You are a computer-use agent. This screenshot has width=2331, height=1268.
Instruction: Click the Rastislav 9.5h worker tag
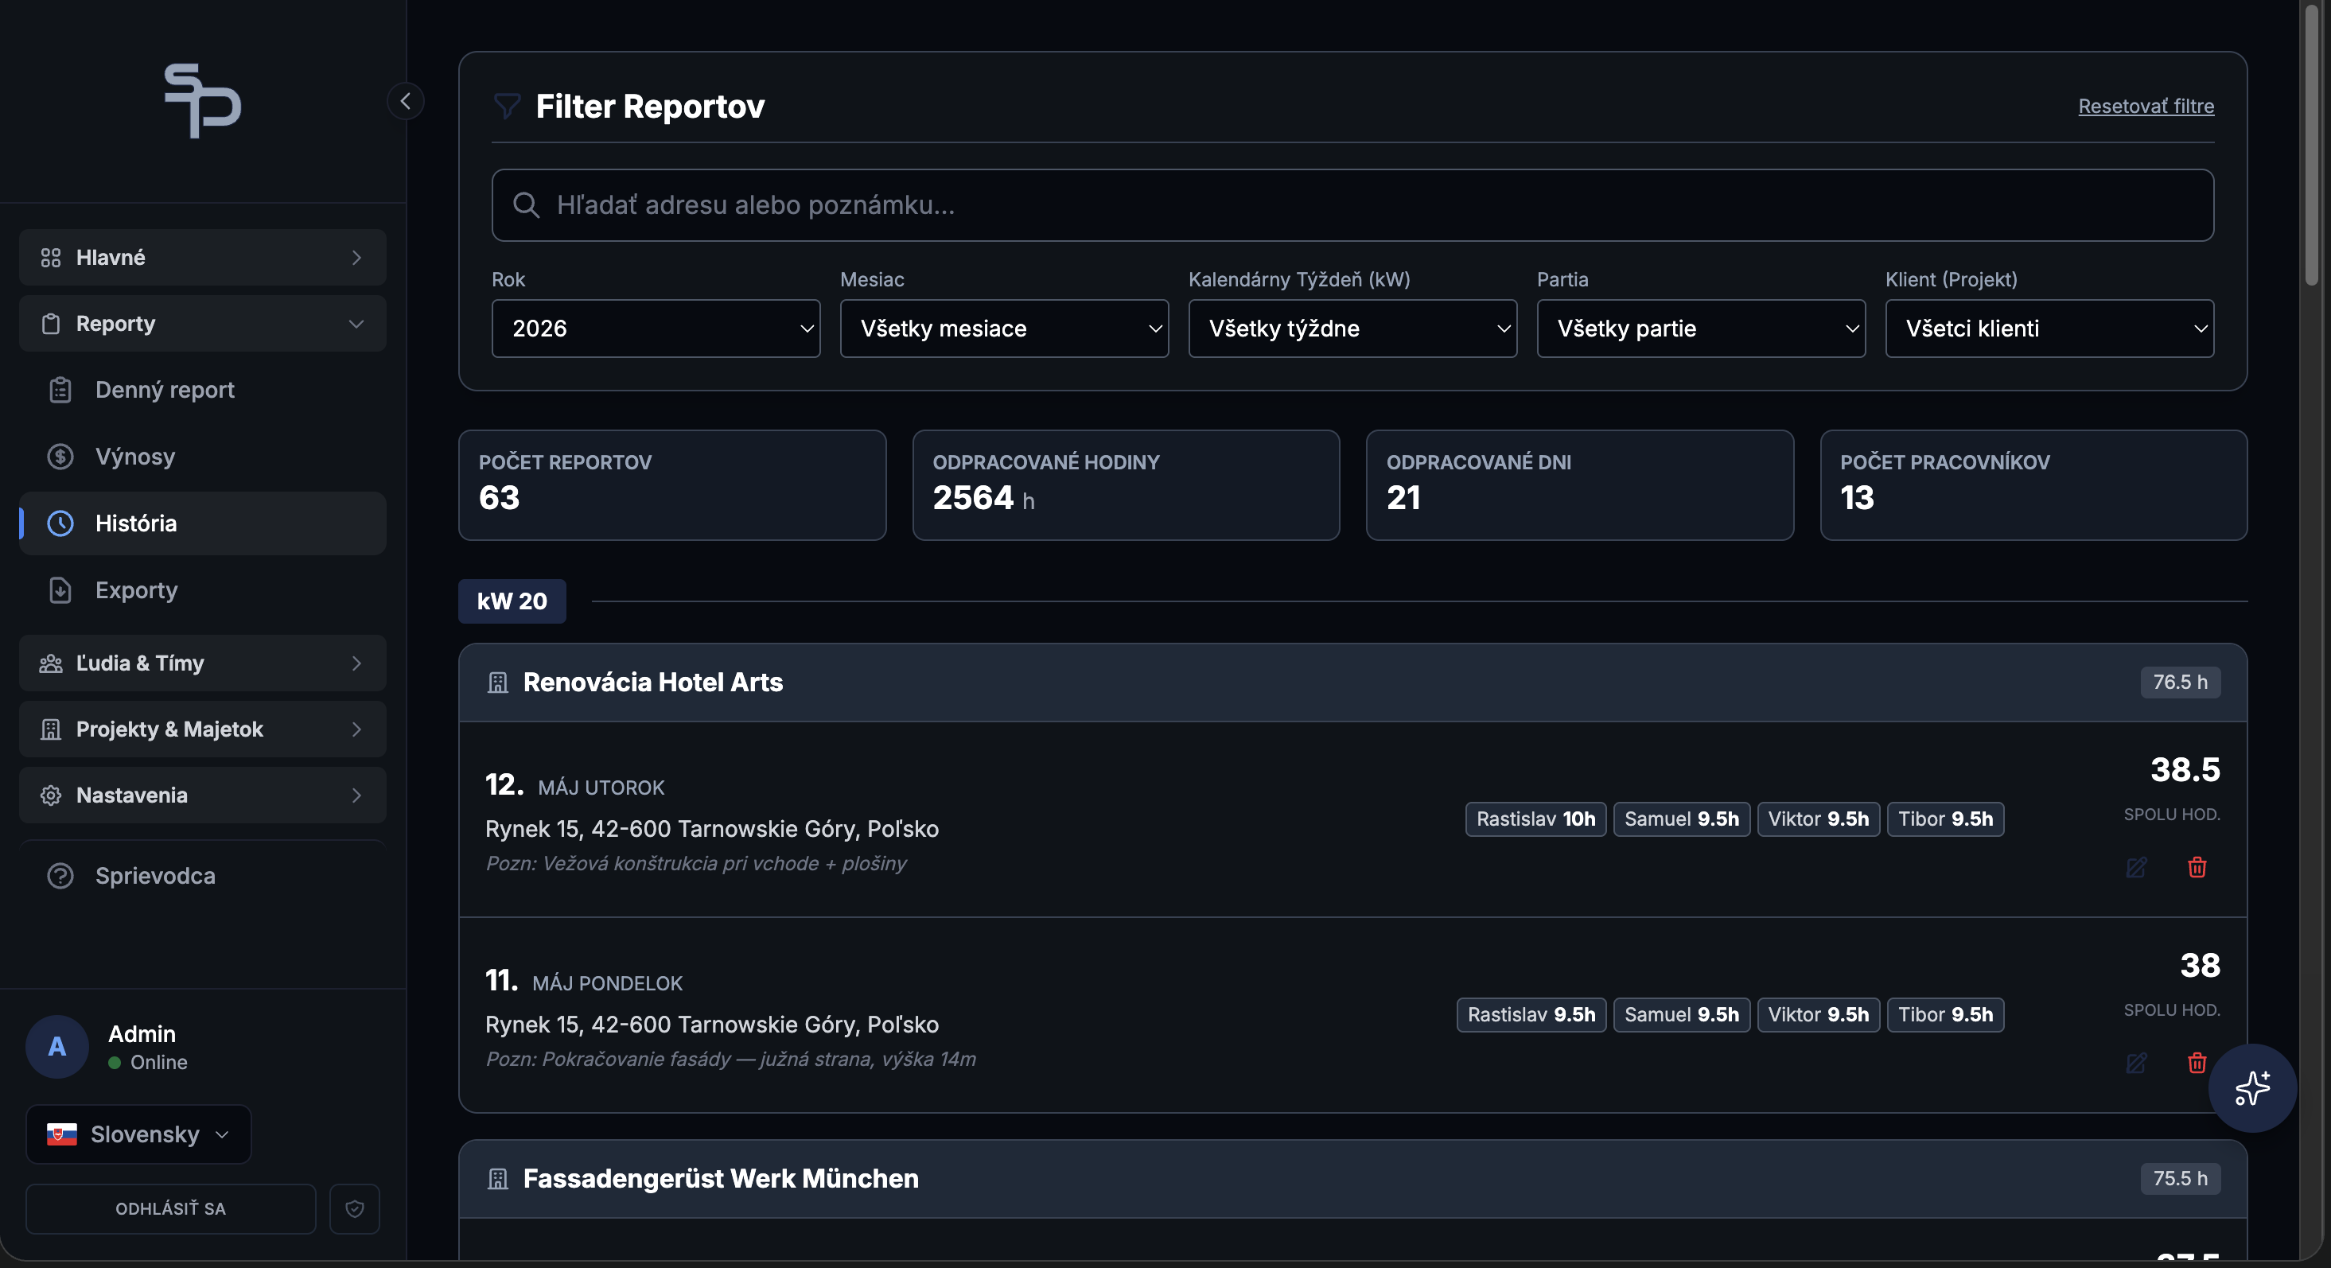(1531, 1014)
